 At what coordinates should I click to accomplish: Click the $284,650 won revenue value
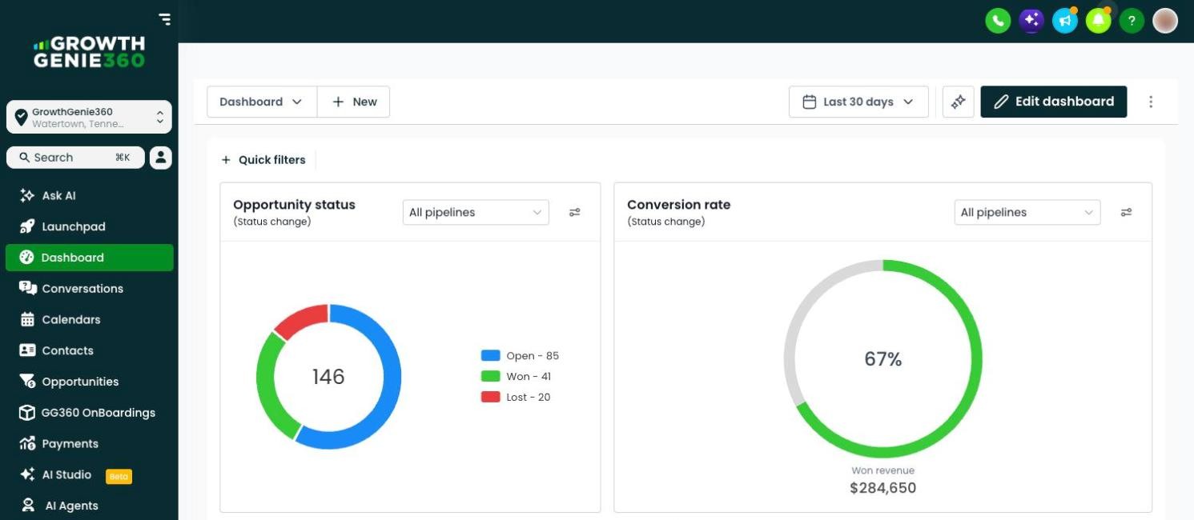tap(883, 488)
